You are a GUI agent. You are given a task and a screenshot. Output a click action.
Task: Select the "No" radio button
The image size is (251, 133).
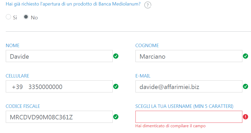(26, 17)
